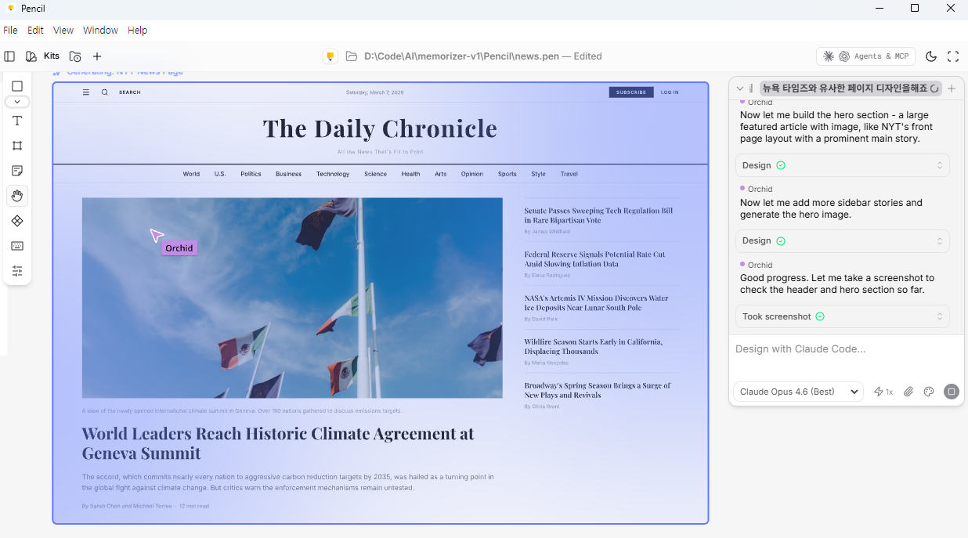
Task: Select the Frame tool in left toolbar
Action: (17, 146)
